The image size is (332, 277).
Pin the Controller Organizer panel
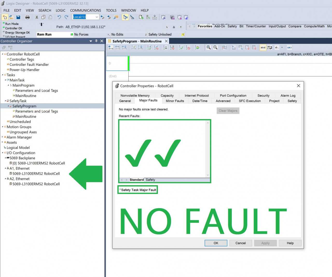(x=96, y=41)
